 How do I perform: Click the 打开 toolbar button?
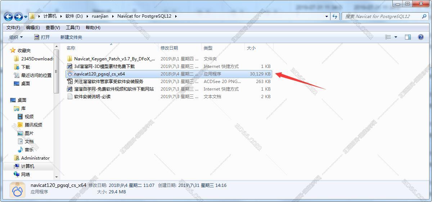point(42,37)
